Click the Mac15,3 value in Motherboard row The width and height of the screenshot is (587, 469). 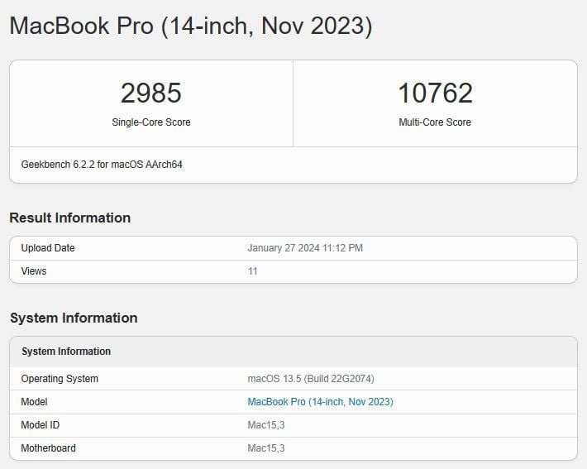(266, 448)
